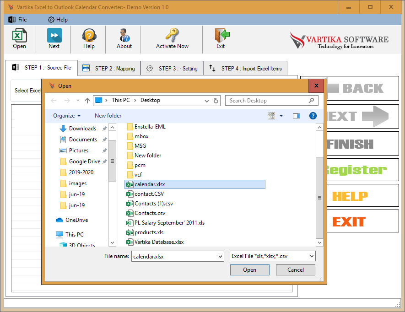Viewport: 405px width, 312px height.
Task: Go up one folder level
Action: click(x=87, y=101)
